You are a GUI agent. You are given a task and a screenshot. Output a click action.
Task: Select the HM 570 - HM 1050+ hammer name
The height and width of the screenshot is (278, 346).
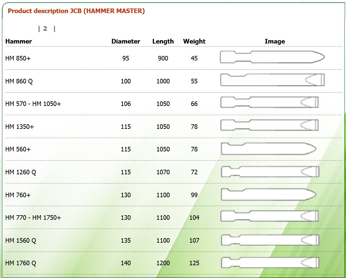click(33, 104)
